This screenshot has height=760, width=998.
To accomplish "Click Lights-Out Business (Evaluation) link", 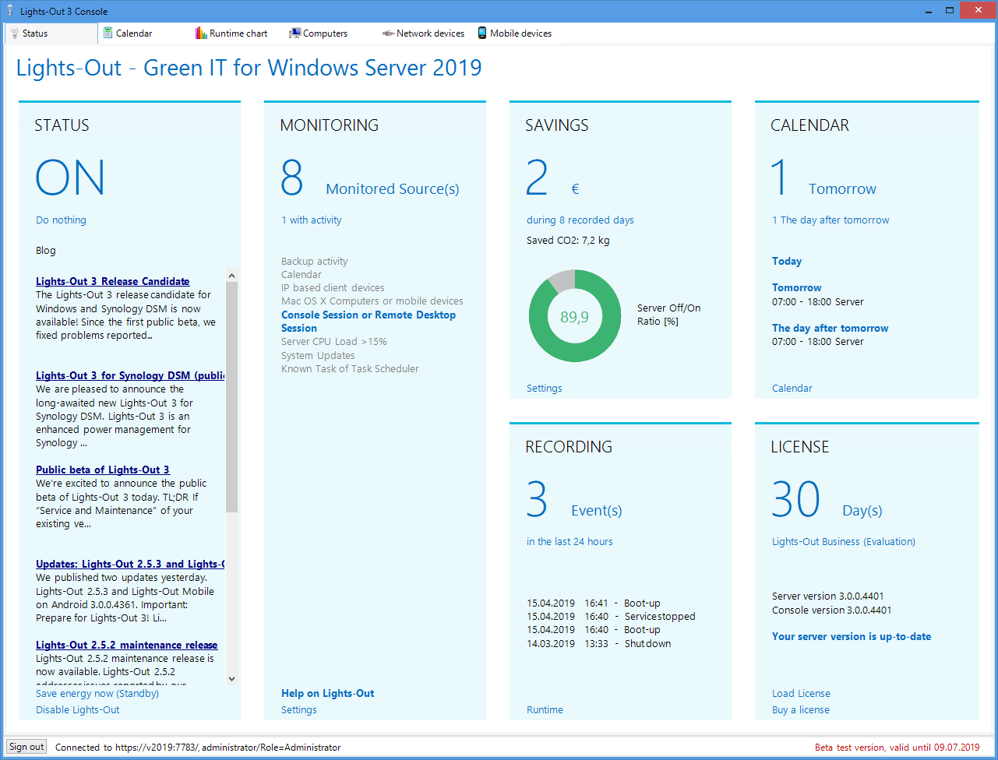I will click(x=844, y=541).
